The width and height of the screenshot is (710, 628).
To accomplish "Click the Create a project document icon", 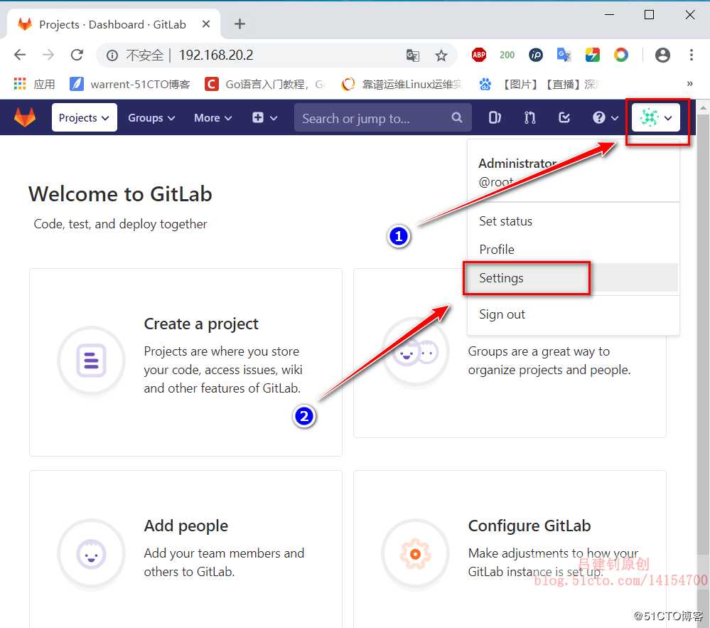I will 91,361.
